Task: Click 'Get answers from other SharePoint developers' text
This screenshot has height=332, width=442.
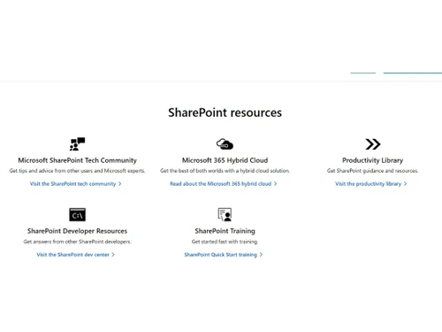Action: point(77,242)
